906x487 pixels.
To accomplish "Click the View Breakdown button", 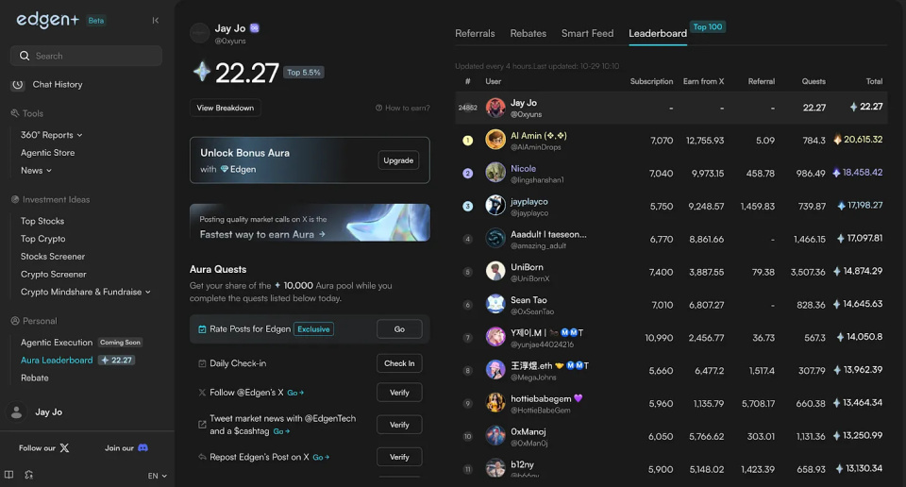I will coord(226,108).
